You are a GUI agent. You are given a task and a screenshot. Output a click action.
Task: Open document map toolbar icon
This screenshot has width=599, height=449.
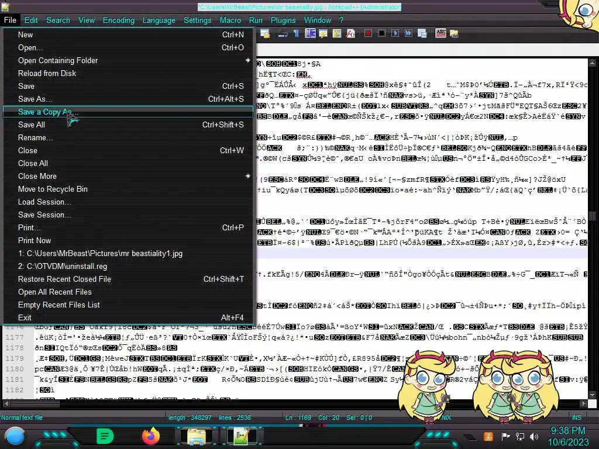[x=336, y=33]
